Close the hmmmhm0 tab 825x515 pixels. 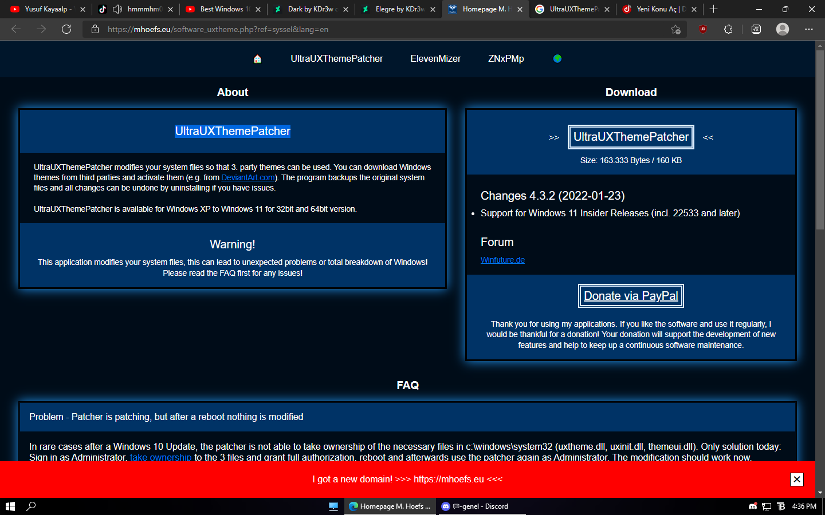(x=170, y=9)
